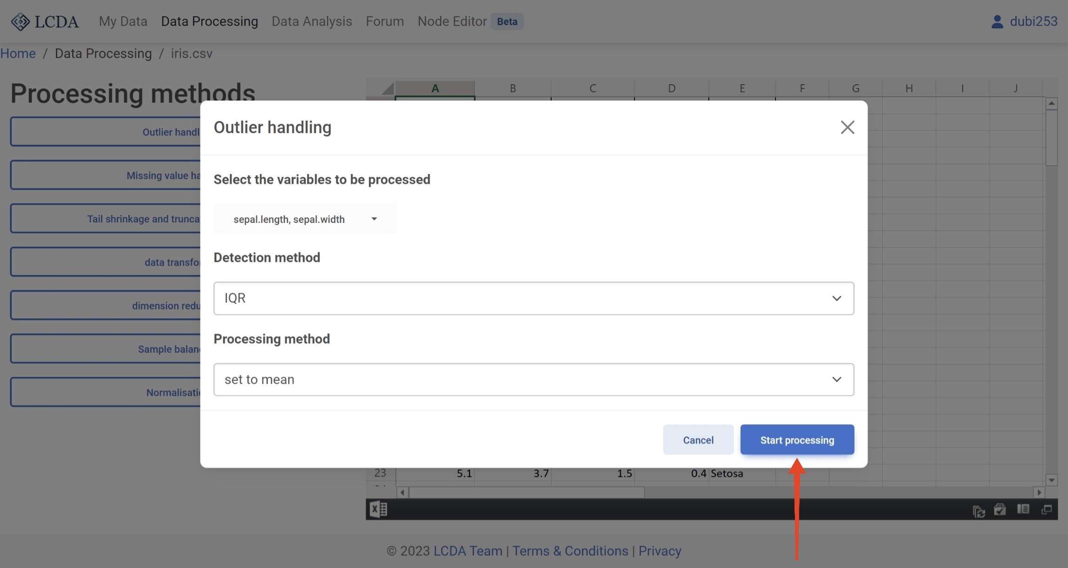Click the refresh copy icon in spreadsheet footer
Screen dimensions: 1068x568
(979, 511)
